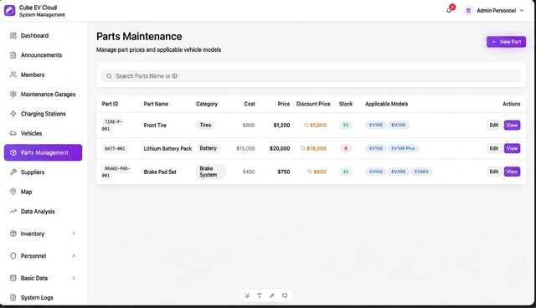This screenshot has width=536, height=308.
Task: Click the Map pin icon
Action: coord(13,192)
